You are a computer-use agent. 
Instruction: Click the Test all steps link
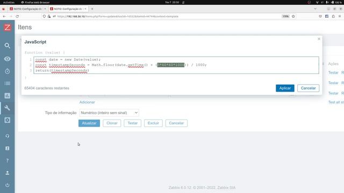click(336, 102)
